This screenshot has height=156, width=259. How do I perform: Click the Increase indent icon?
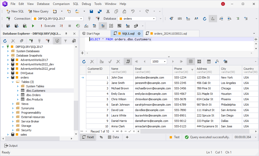pos(229,19)
